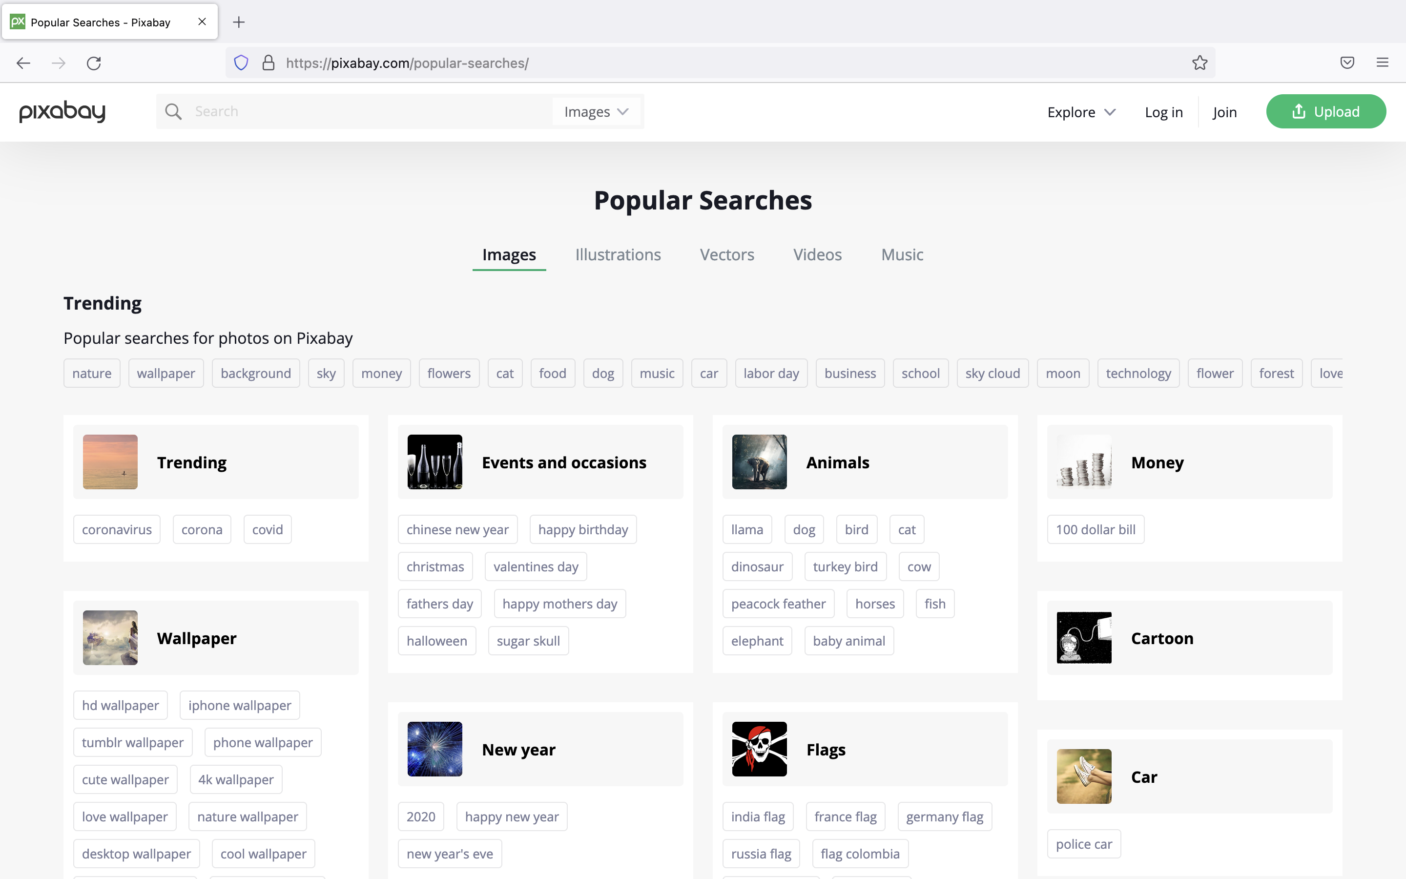Click the llama tag
The height and width of the screenshot is (879, 1406).
click(x=747, y=530)
